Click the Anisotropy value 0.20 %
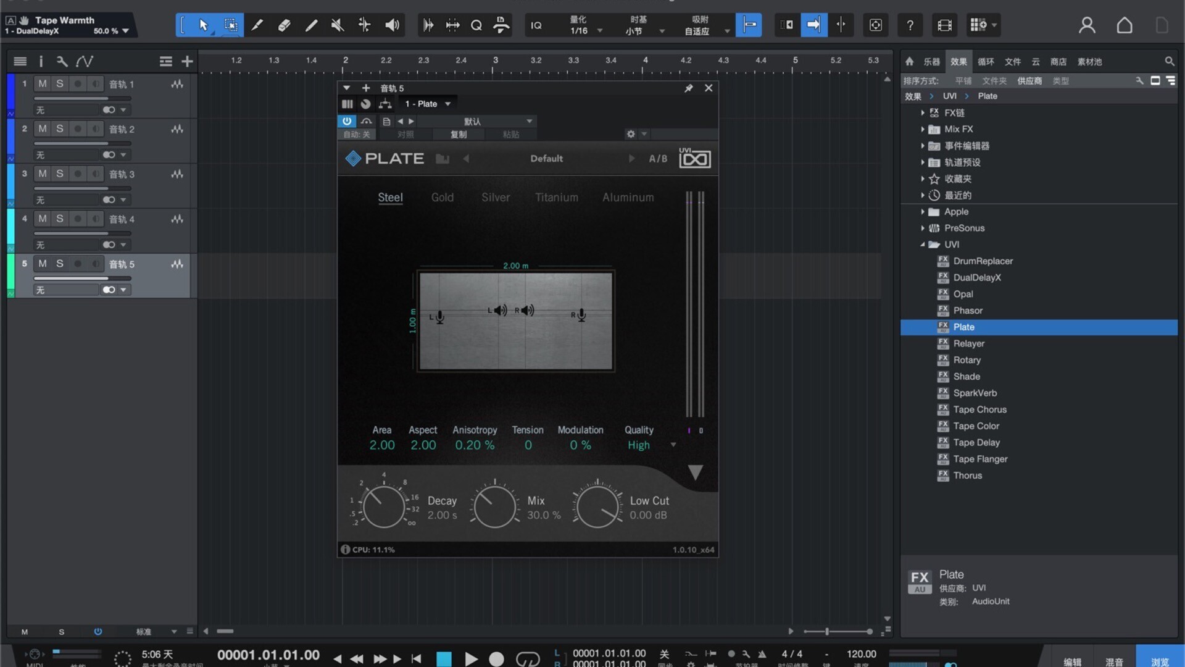1185x667 pixels. (475, 445)
